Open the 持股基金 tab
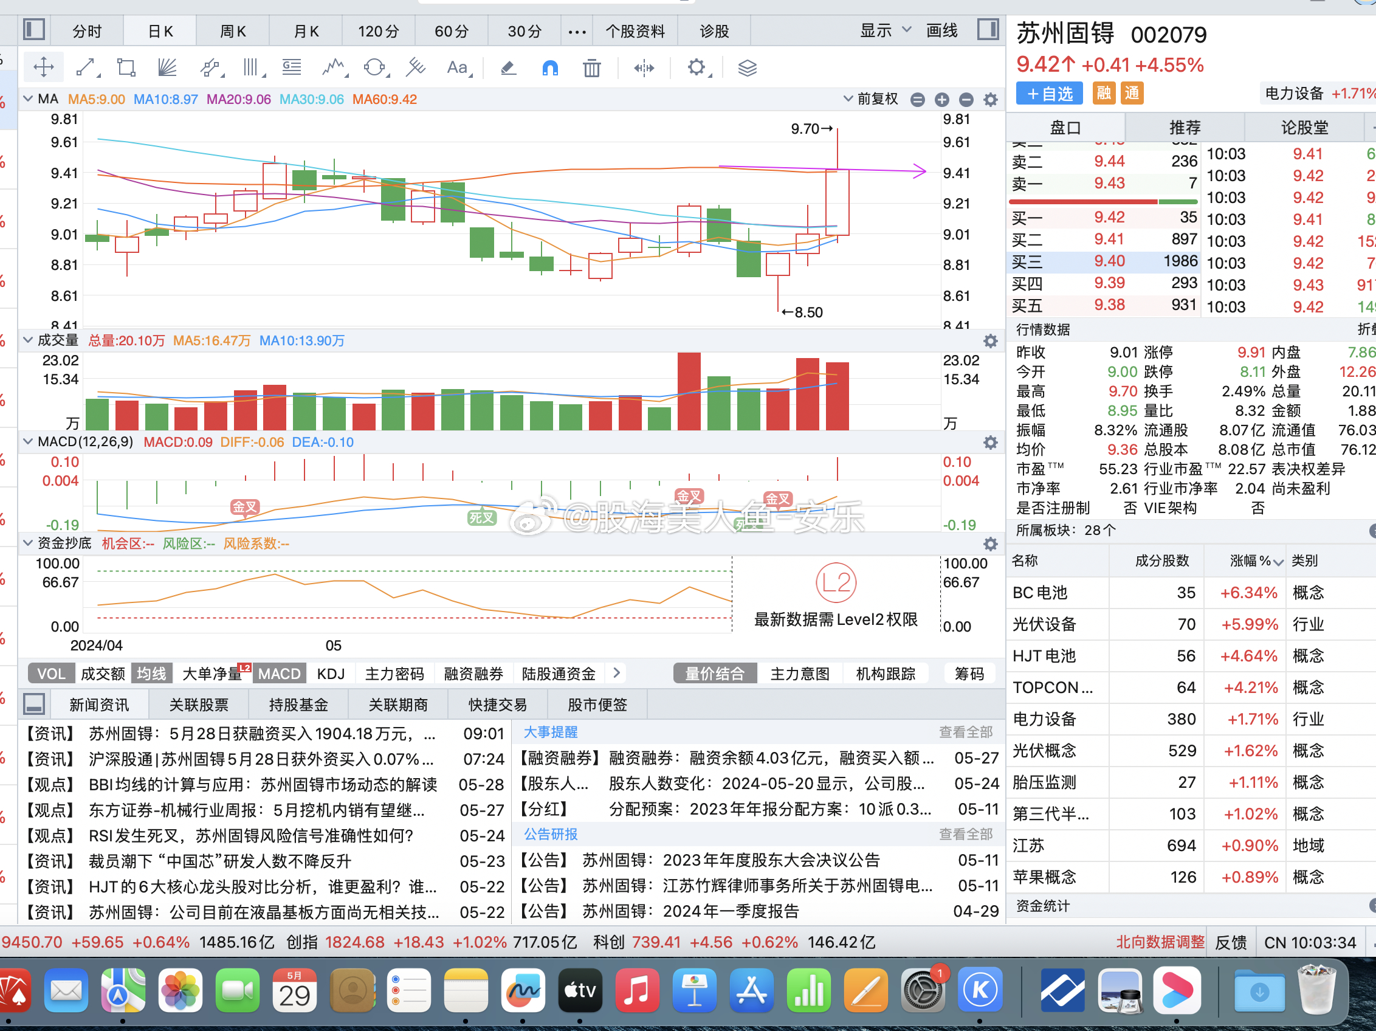1376x1031 pixels. pos(298,705)
